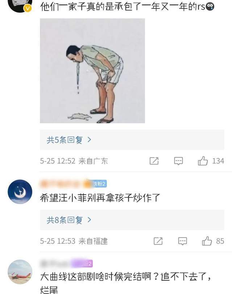Tap the blue 铁粉2 fan badge
This screenshot has width=232, height=294.
click(x=100, y=184)
